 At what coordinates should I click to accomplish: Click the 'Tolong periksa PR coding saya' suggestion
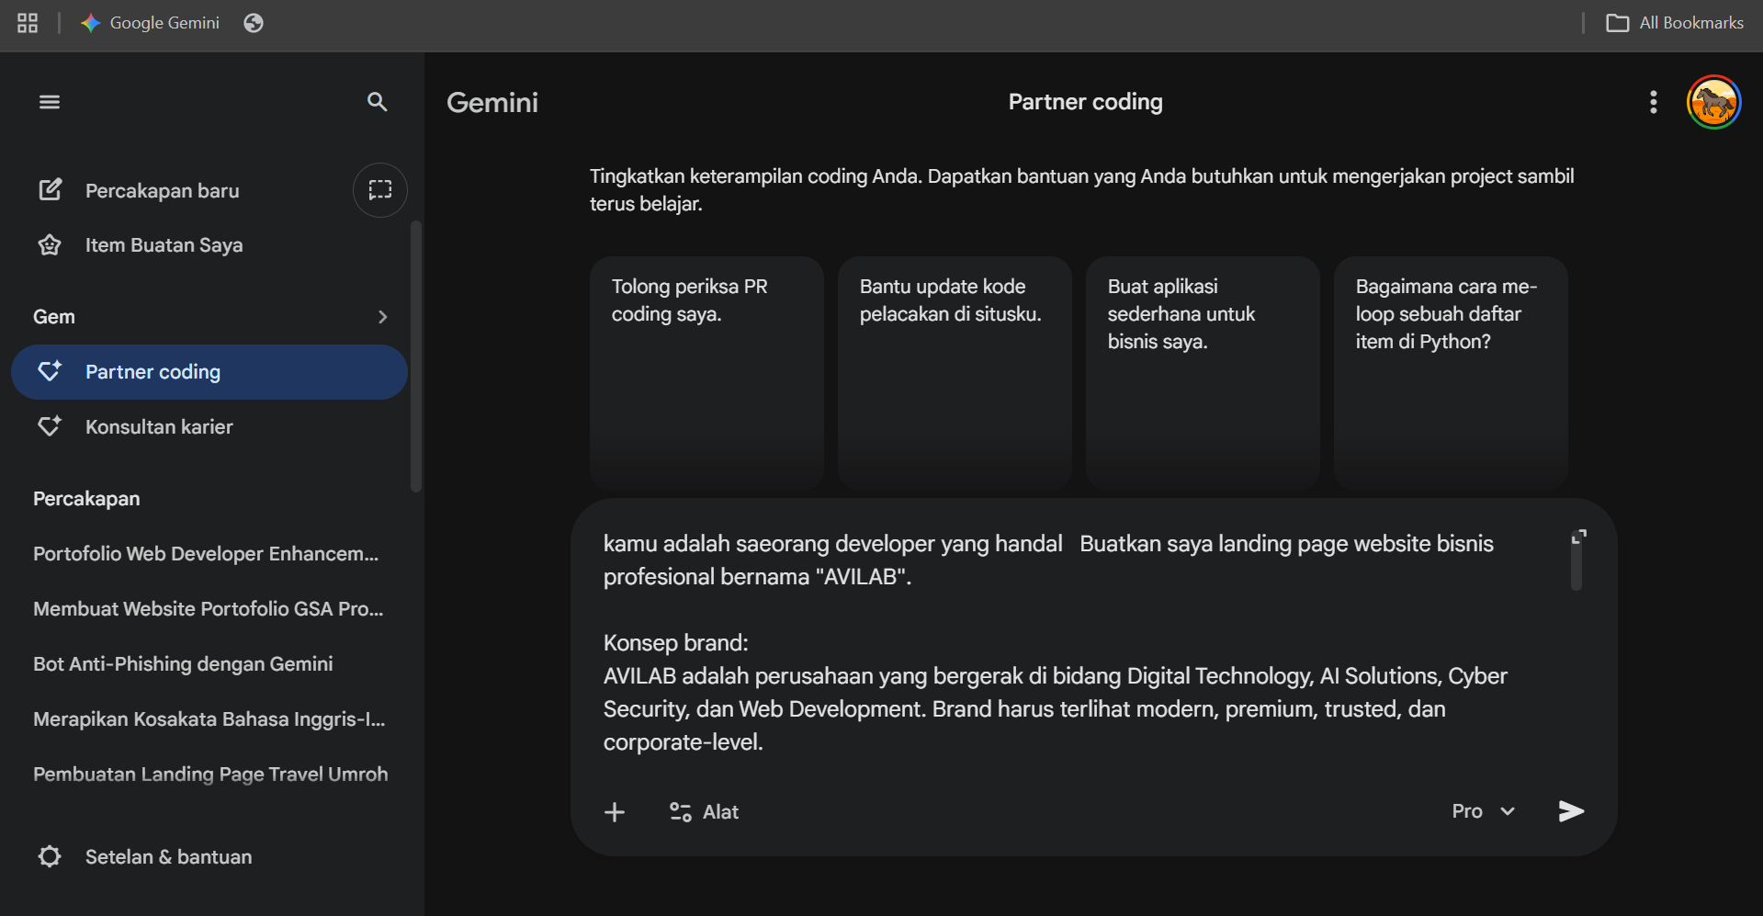[x=706, y=371]
